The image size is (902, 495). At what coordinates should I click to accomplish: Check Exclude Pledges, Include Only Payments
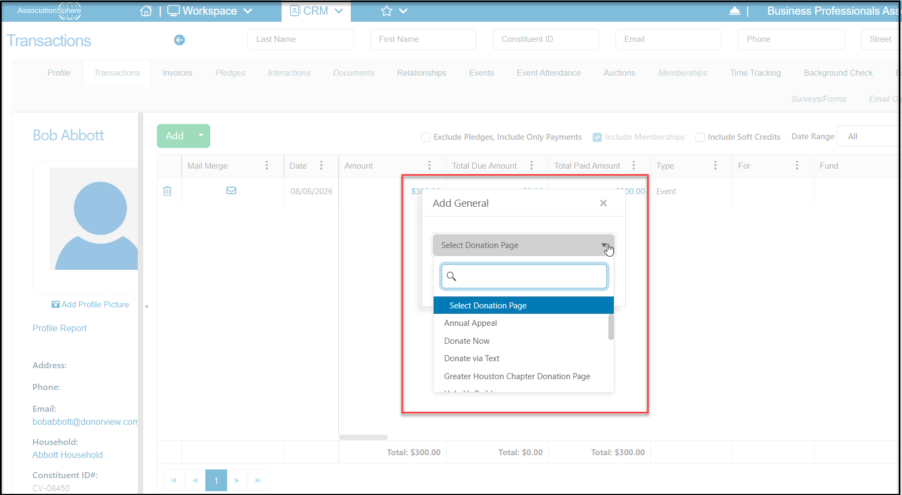click(x=425, y=137)
